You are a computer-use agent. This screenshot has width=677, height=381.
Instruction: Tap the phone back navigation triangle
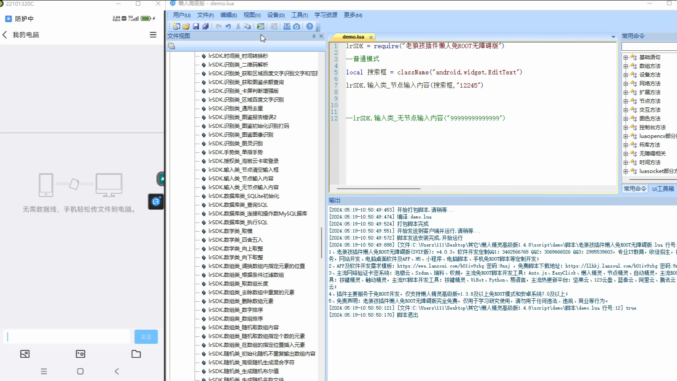click(x=117, y=371)
